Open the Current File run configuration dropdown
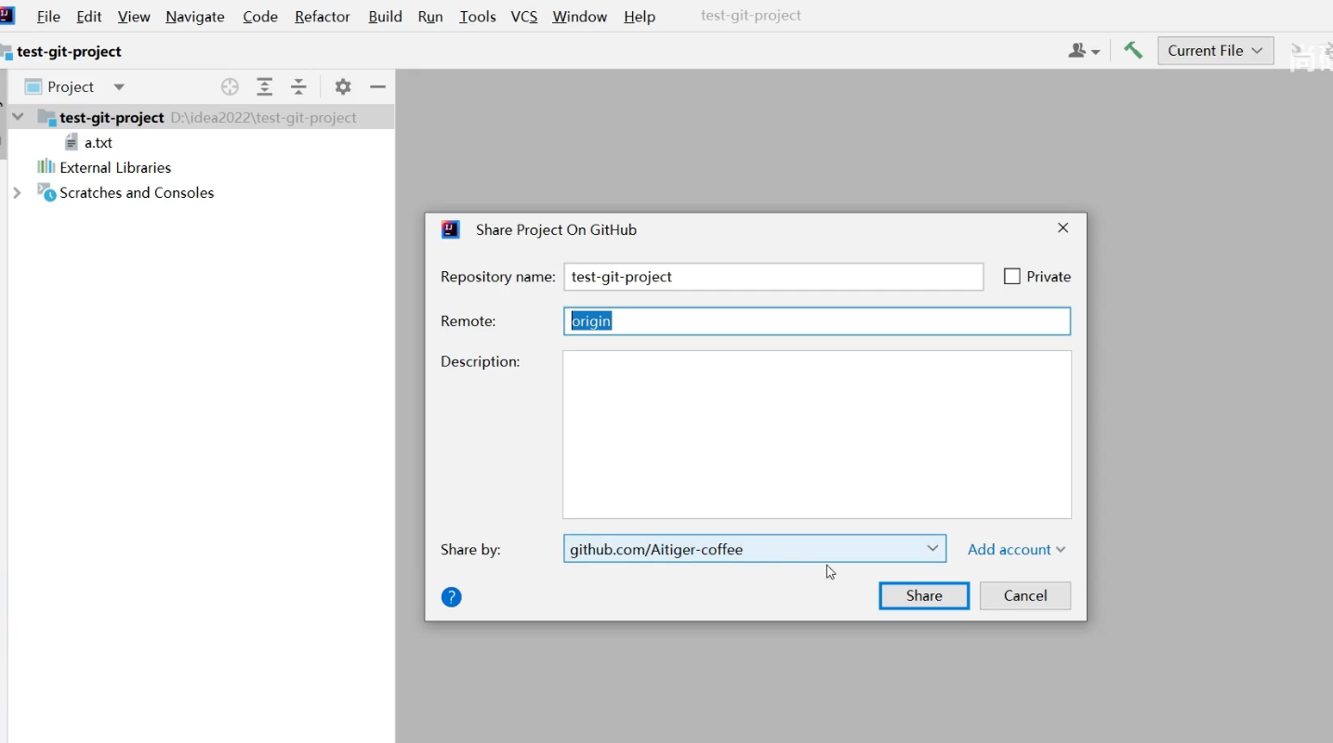The width and height of the screenshot is (1333, 743). [x=1215, y=50]
